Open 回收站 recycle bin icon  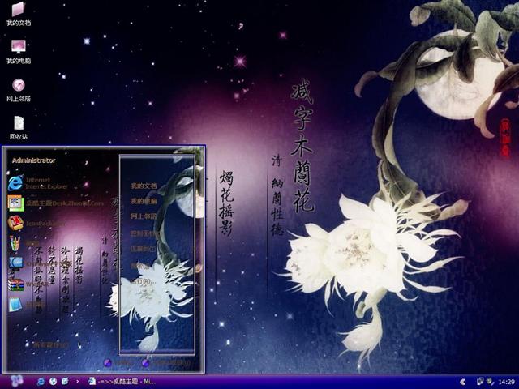18,127
